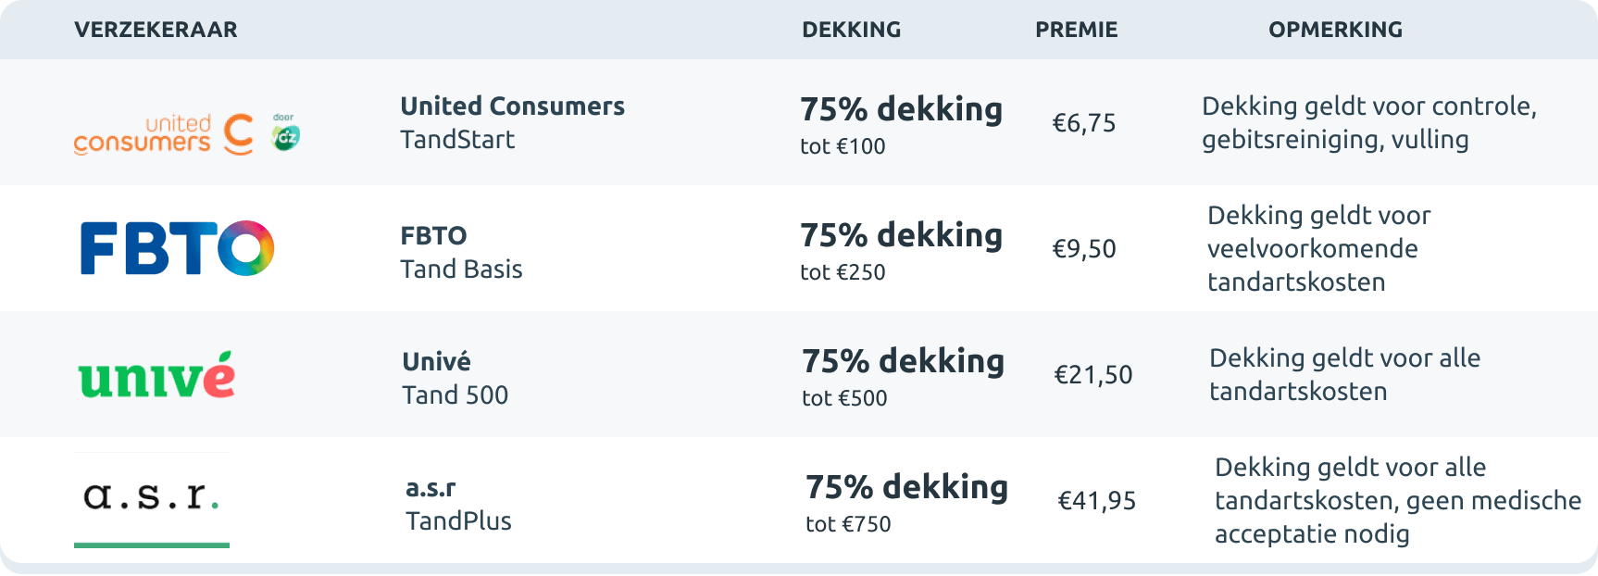Click the DEKKING column header
Viewport: 1598px width, 576px height.
click(851, 30)
